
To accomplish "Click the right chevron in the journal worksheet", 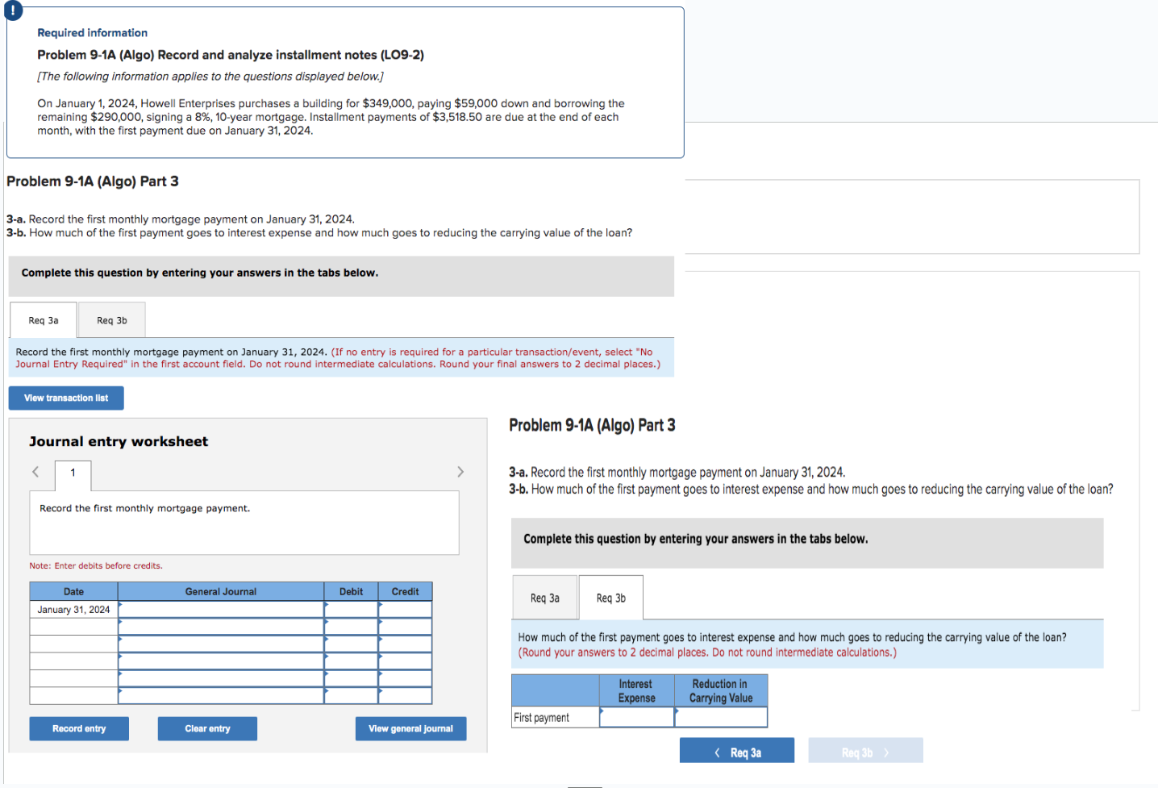I will [460, 471].
